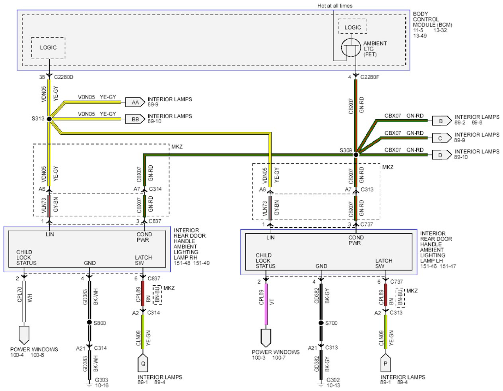Click 'INTERIOR LAMPS 89-10' next to BB arrow
This screenshot has height=391, width=503.
170,118
